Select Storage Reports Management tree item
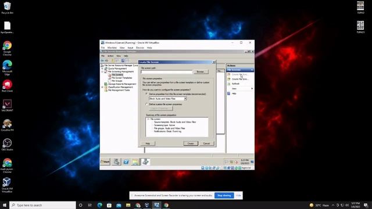This screenshot has height=209, width=372. 122,84
